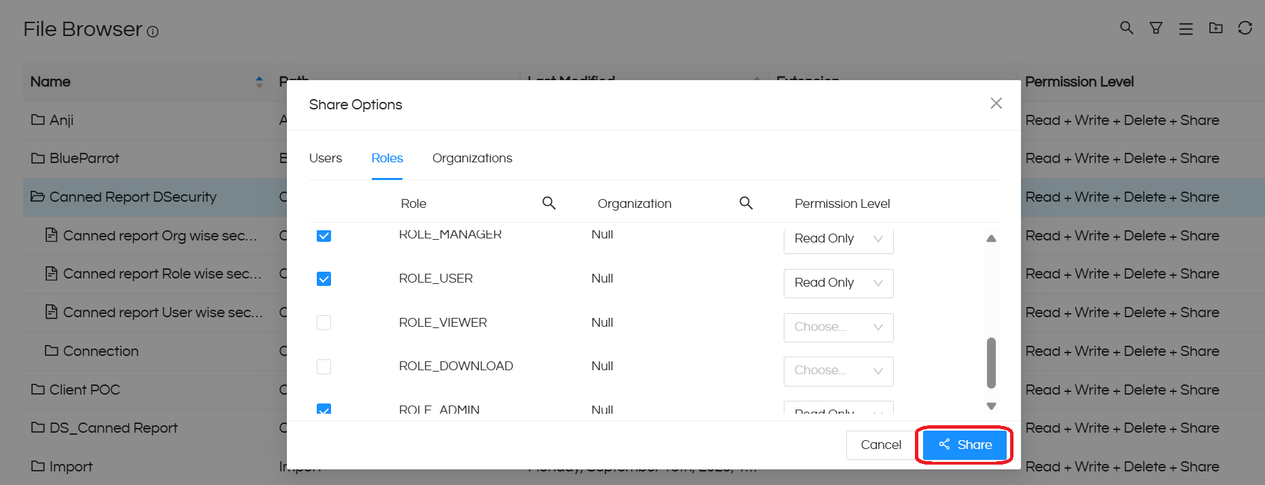Click the search icon beside Role column

click(549, 203)
